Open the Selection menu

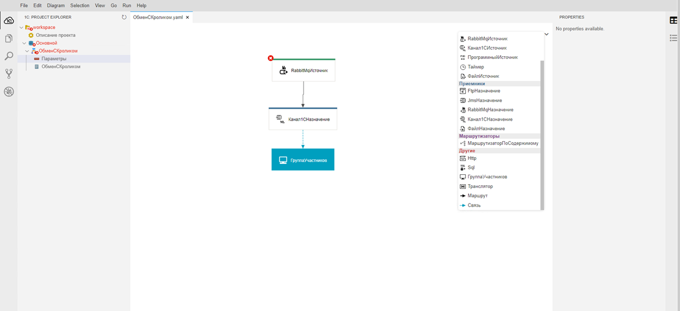79,6
